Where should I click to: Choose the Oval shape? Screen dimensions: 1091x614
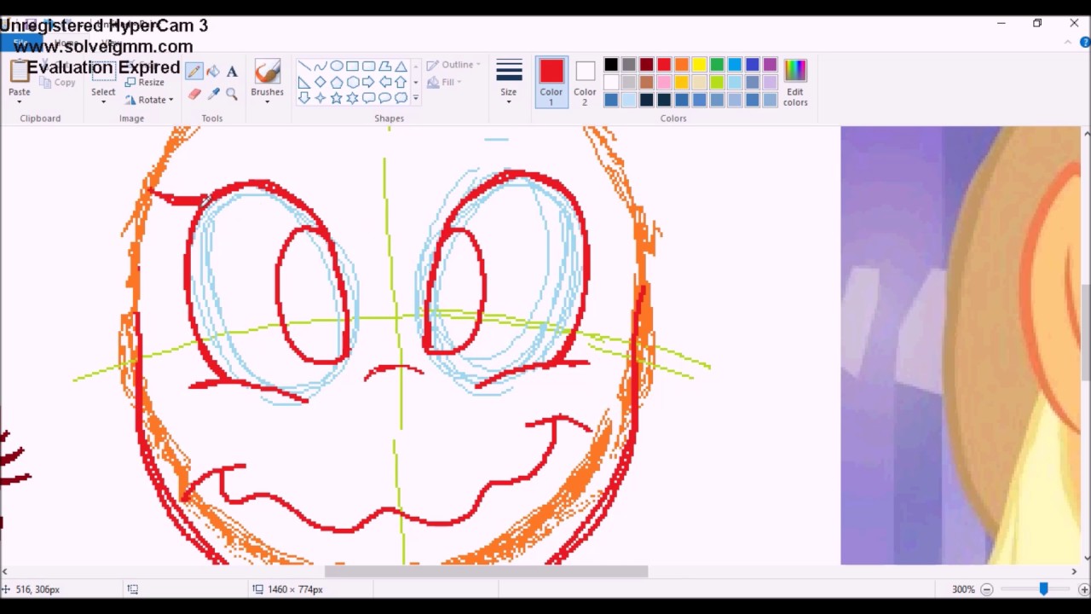click(337, 66)
